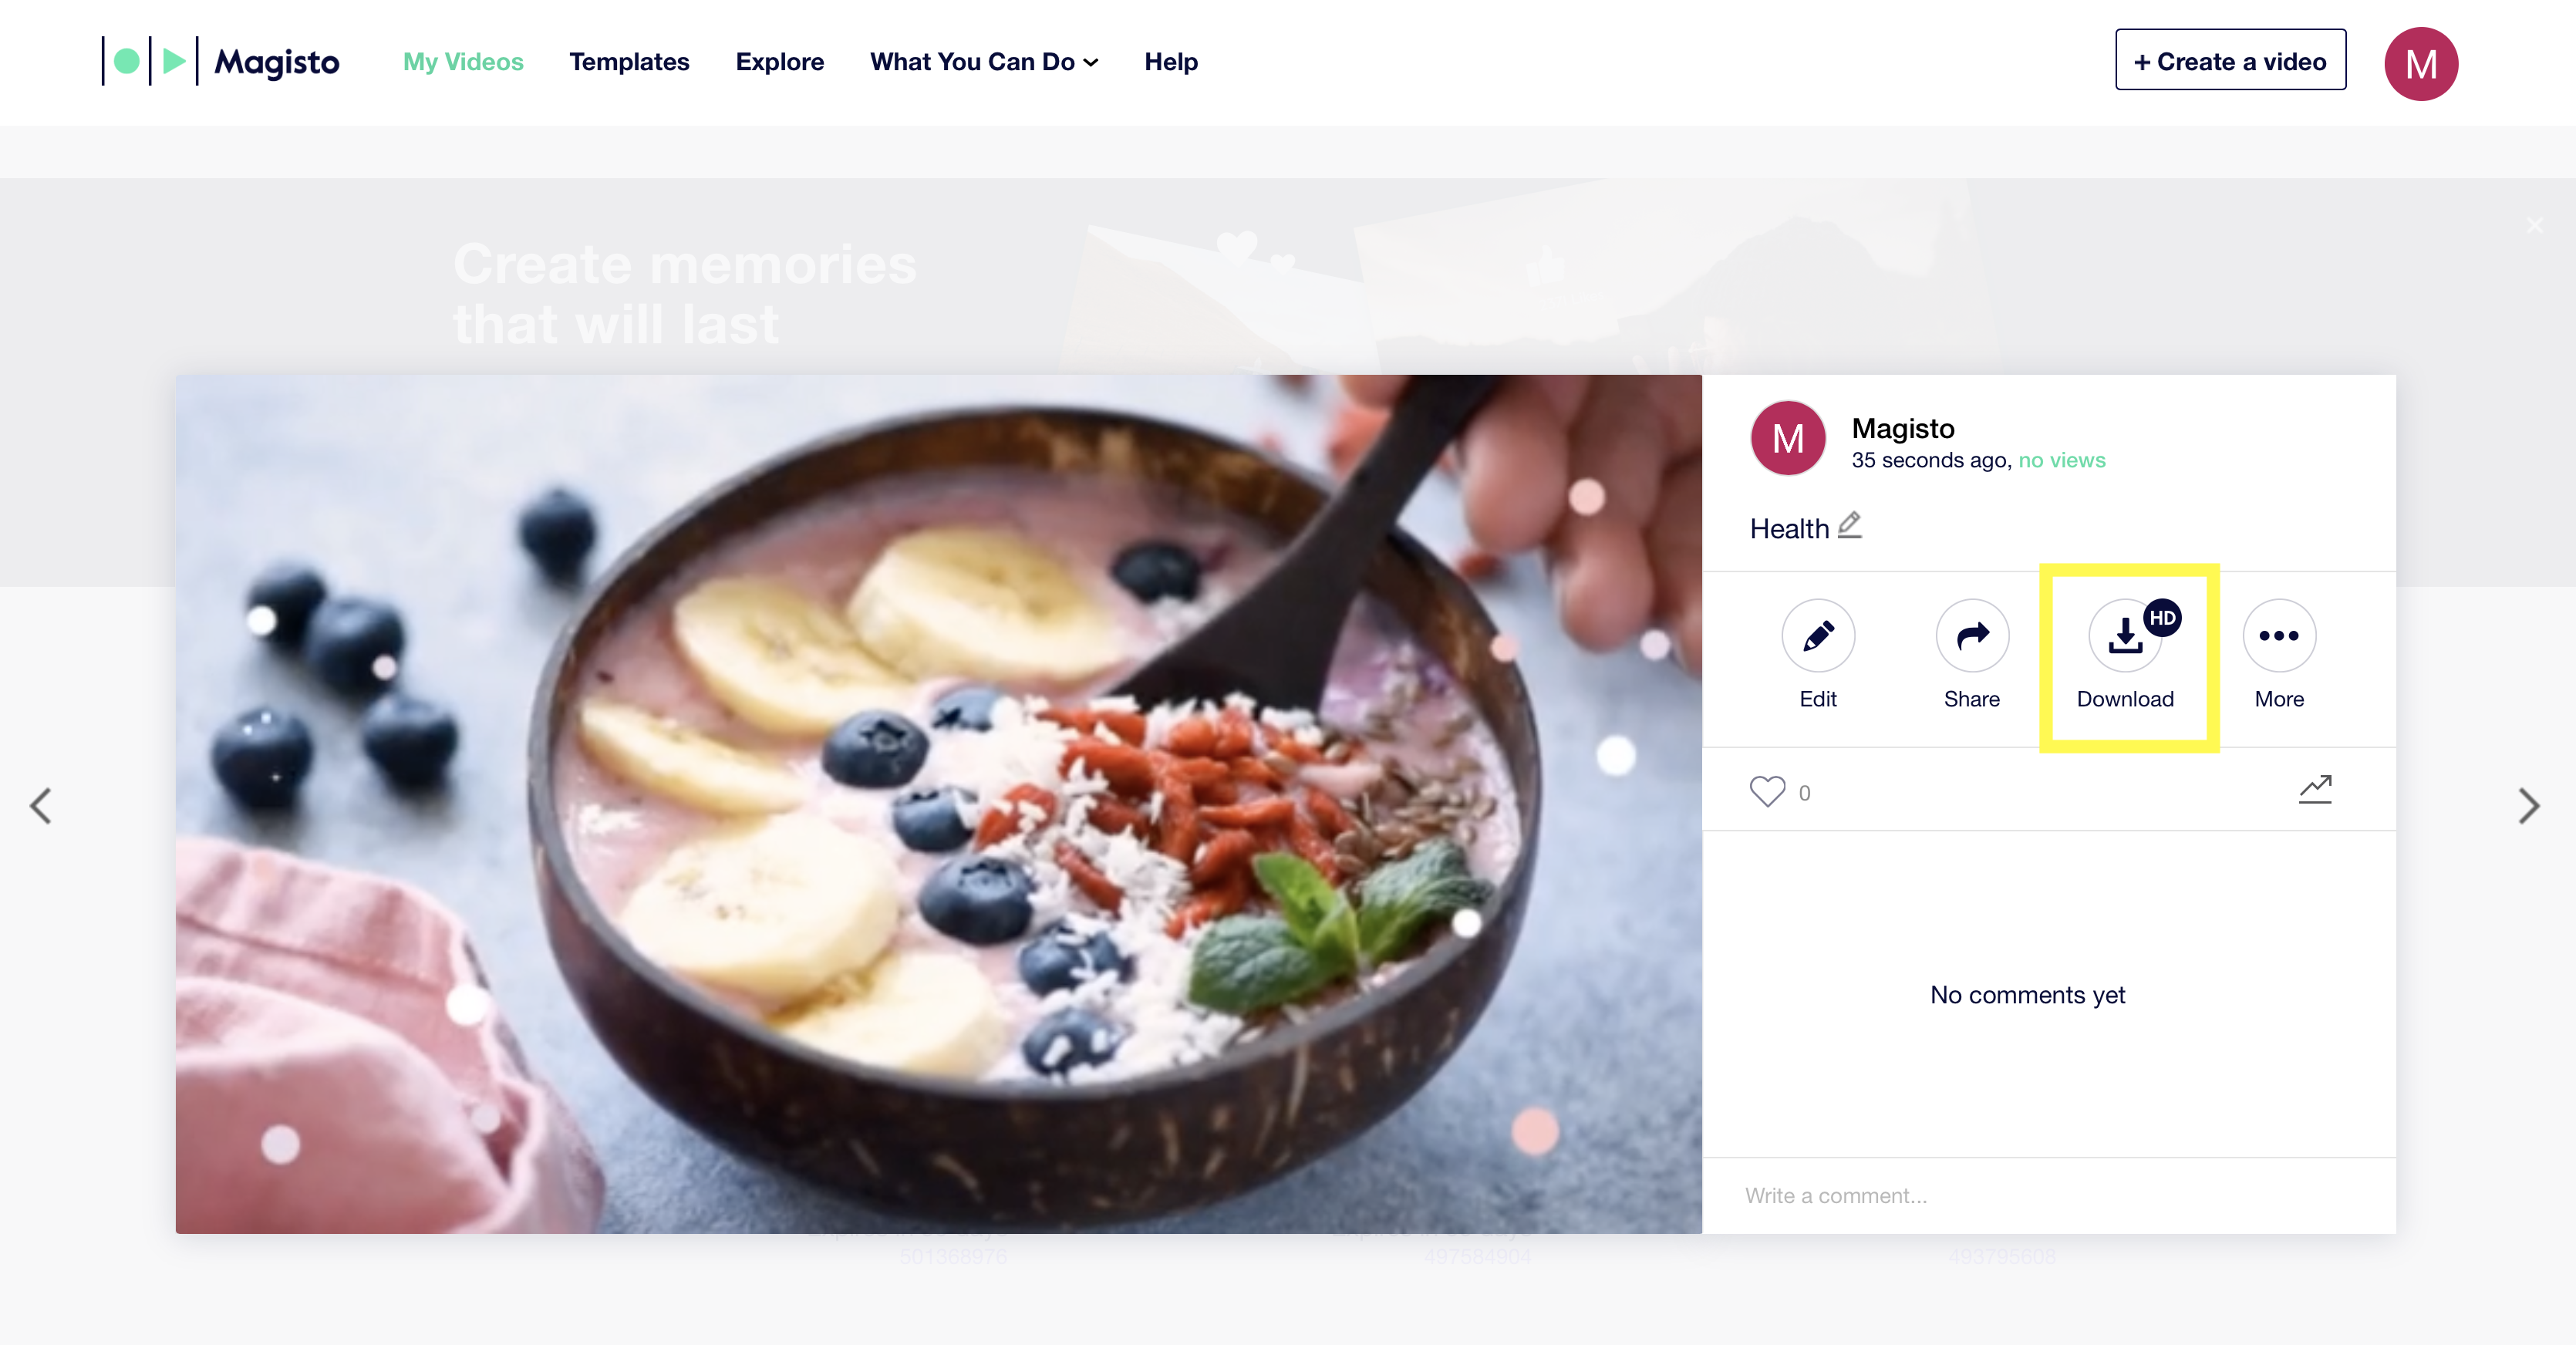Screen dimensions: 2576x1345
Task: Open the top-right account avatar menu
Action: tap(2421, 64)
